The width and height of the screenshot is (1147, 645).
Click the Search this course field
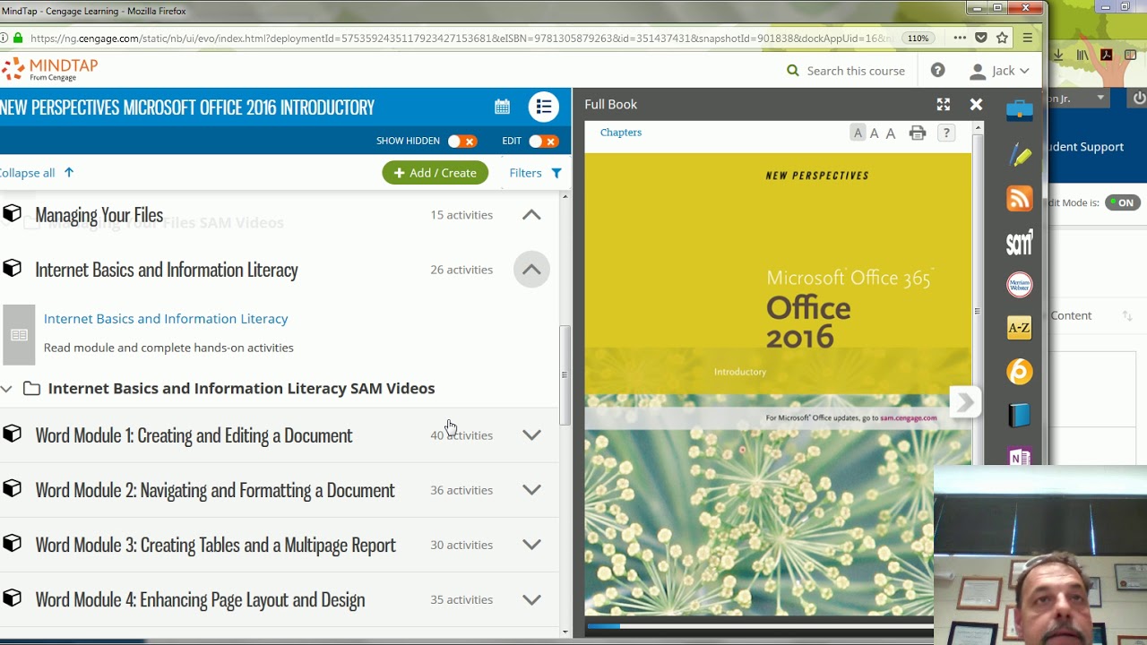point(847,71)
